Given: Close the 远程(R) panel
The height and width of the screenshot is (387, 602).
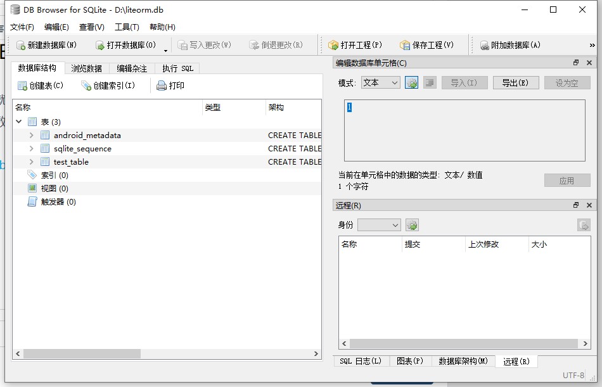Looking at the screenshot, I should coord(589,205).
